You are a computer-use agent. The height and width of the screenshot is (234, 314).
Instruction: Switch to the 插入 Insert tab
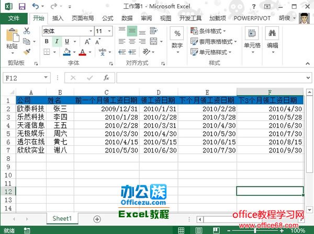pyautogui.click(x=58, y=18)
